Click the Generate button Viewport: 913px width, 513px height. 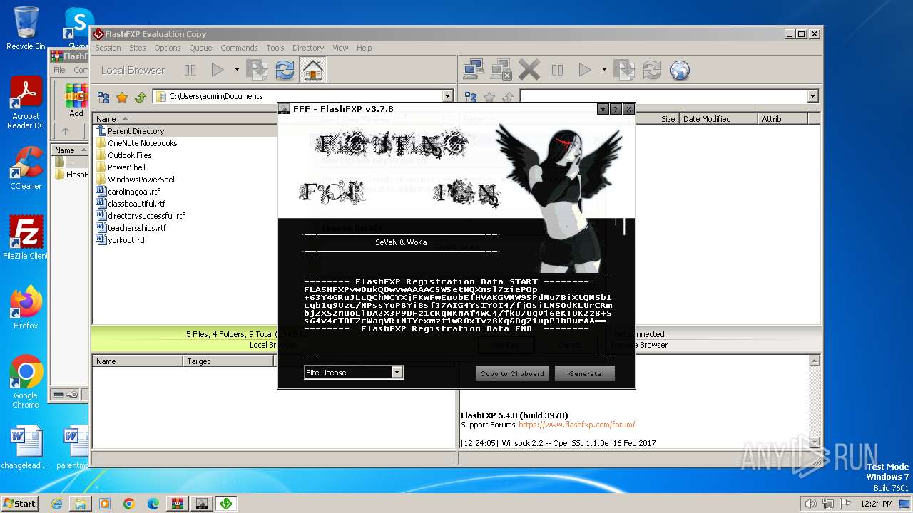tap(585, 373)
